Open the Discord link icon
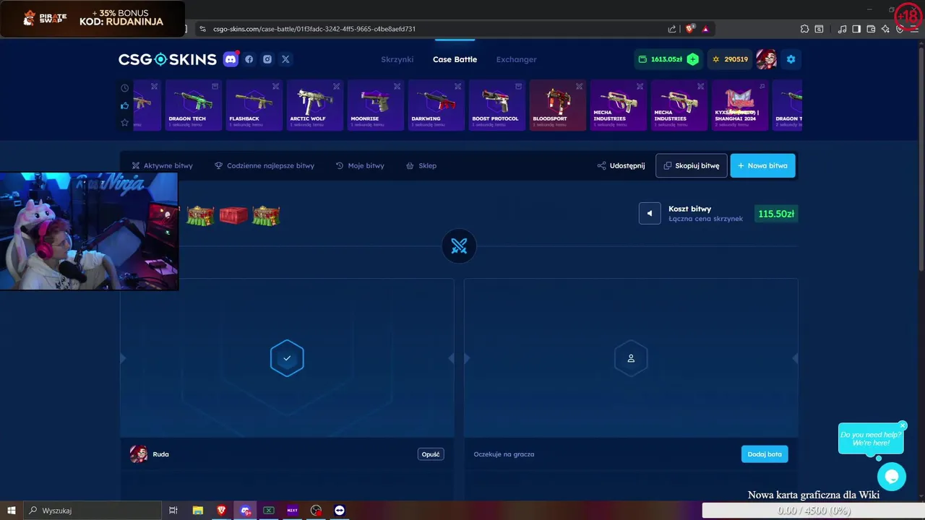Viewport: 925px width, 520px height. (x=231, y=59)
